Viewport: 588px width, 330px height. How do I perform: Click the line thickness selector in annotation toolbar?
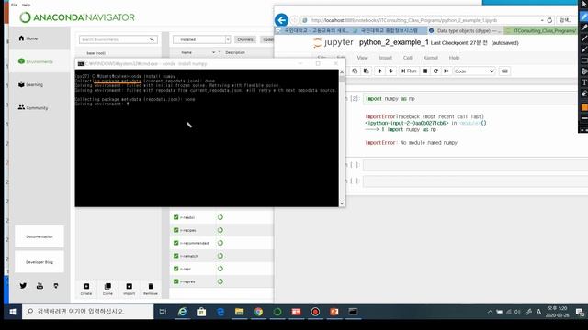(584, 118)
